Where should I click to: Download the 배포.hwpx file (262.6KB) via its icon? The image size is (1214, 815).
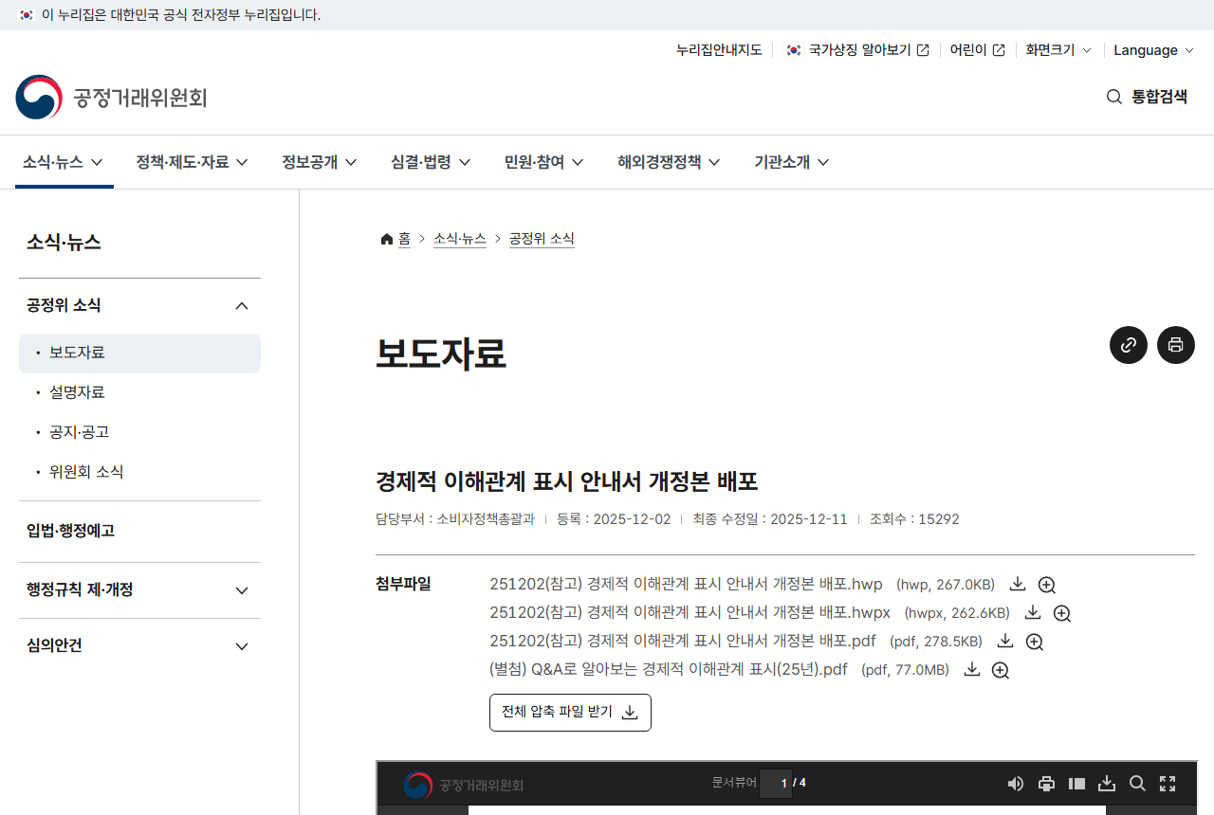point(1033,612)
